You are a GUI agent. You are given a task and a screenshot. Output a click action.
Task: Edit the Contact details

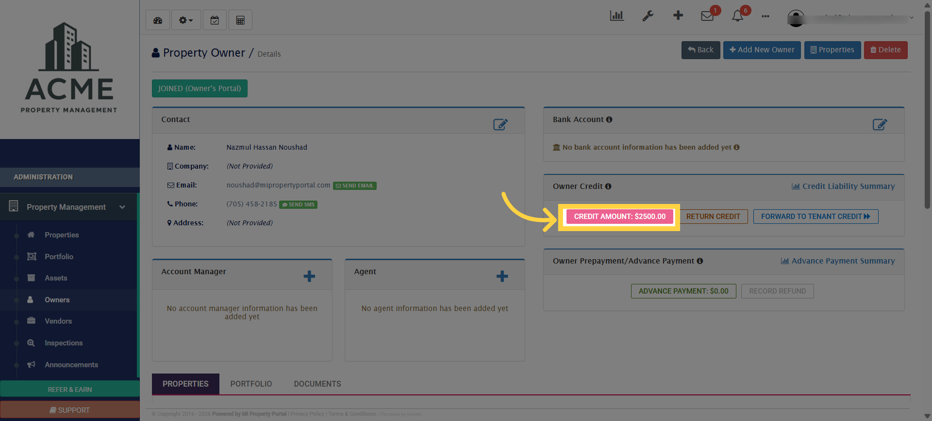coord(500,125)
